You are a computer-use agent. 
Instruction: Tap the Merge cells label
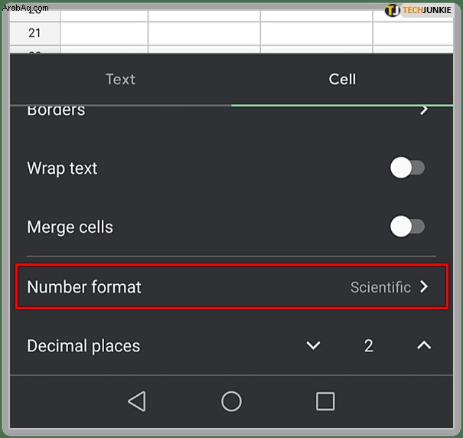(70, 227)
